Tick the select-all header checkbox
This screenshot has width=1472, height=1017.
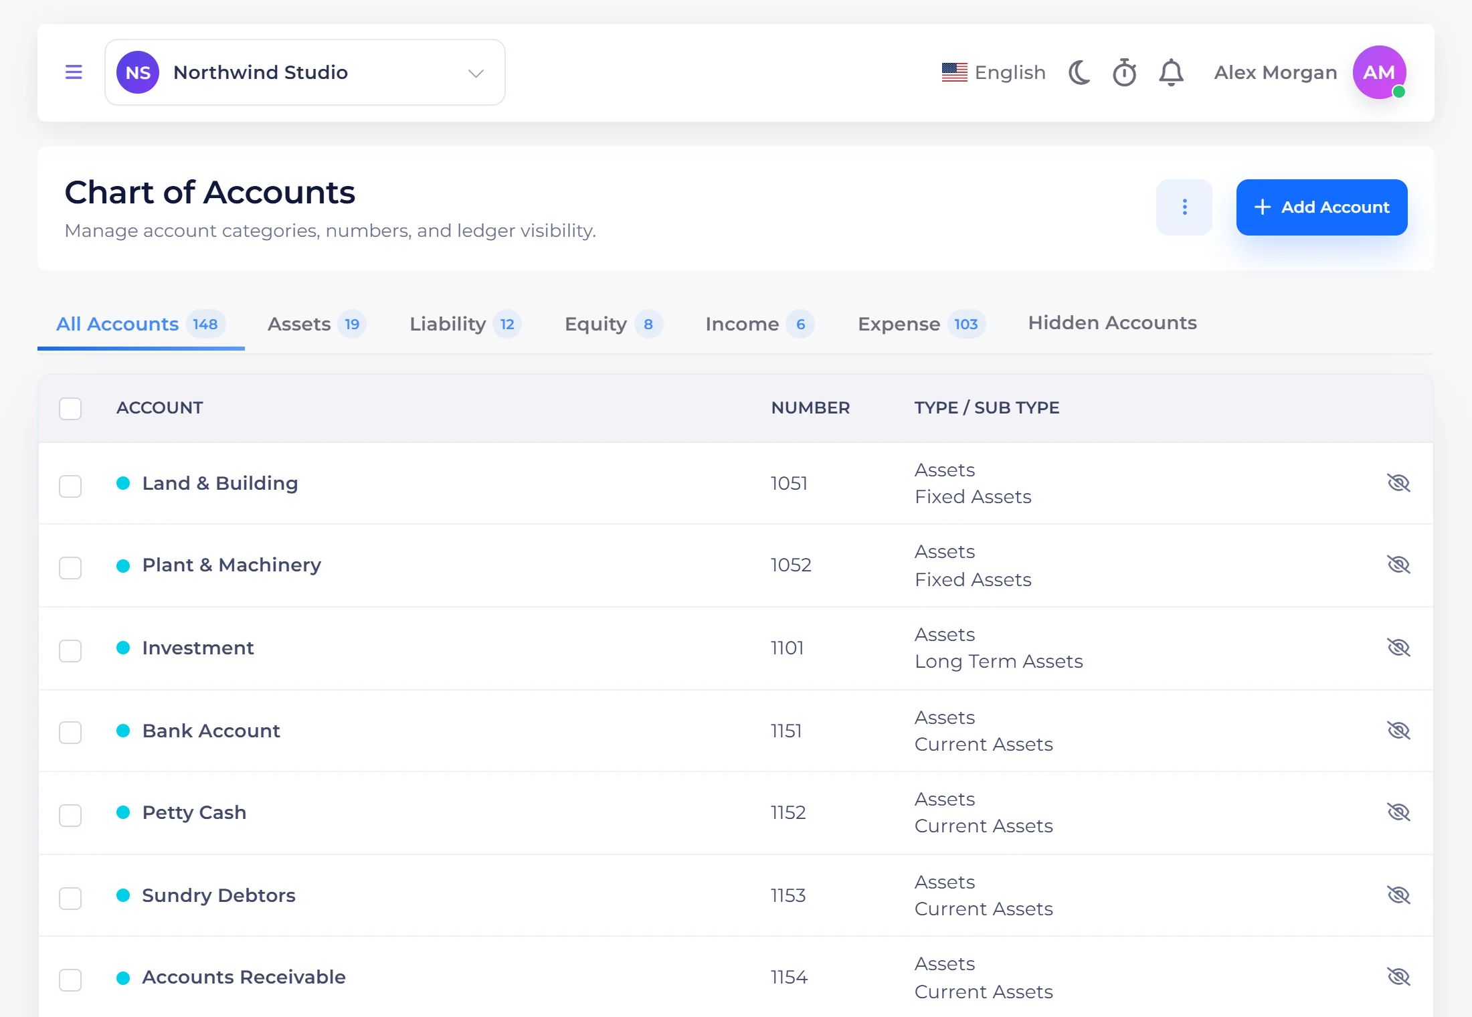pyautogui.click(x=70, y=408)
